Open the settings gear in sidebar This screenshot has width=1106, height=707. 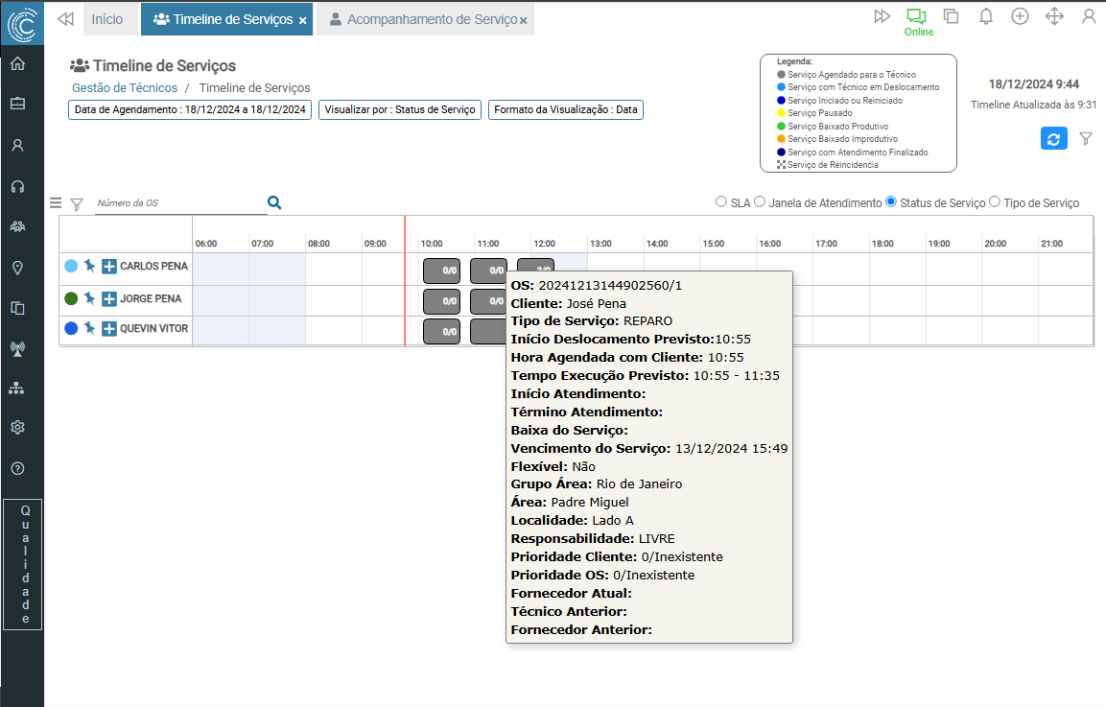click(x=17, y=427)
